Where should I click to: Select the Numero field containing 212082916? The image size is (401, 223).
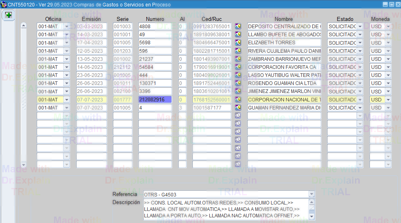pyautogui.click(x=155, y=99)
